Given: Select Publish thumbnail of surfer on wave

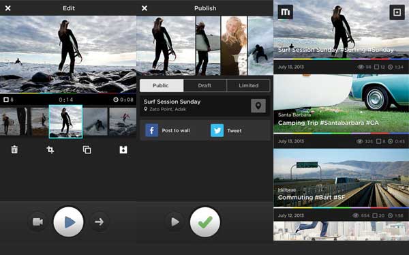Looking at the screenshot, I should click(x=260, y=46).
